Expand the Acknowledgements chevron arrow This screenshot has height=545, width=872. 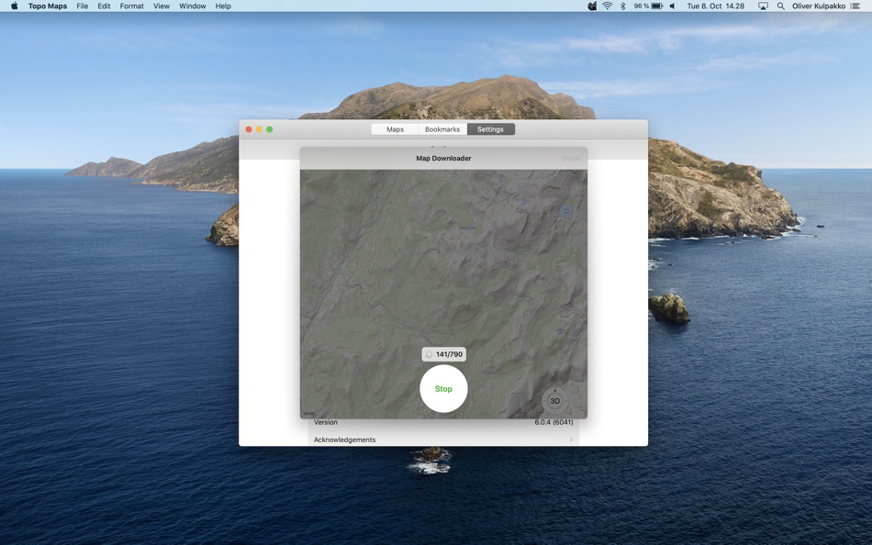point(571,439)
